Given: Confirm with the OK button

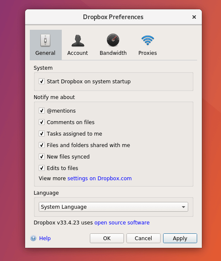Looking at the screenshot, I should (107, 238).
